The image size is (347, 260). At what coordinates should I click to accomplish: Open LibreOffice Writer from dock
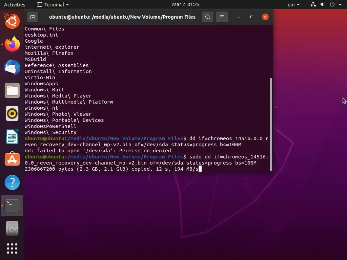12,136
